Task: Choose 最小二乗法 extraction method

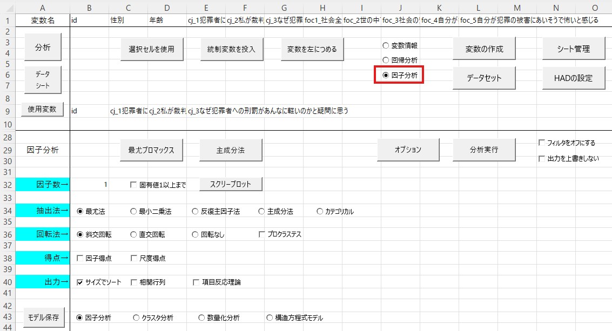Action: (x=134, y=212)
